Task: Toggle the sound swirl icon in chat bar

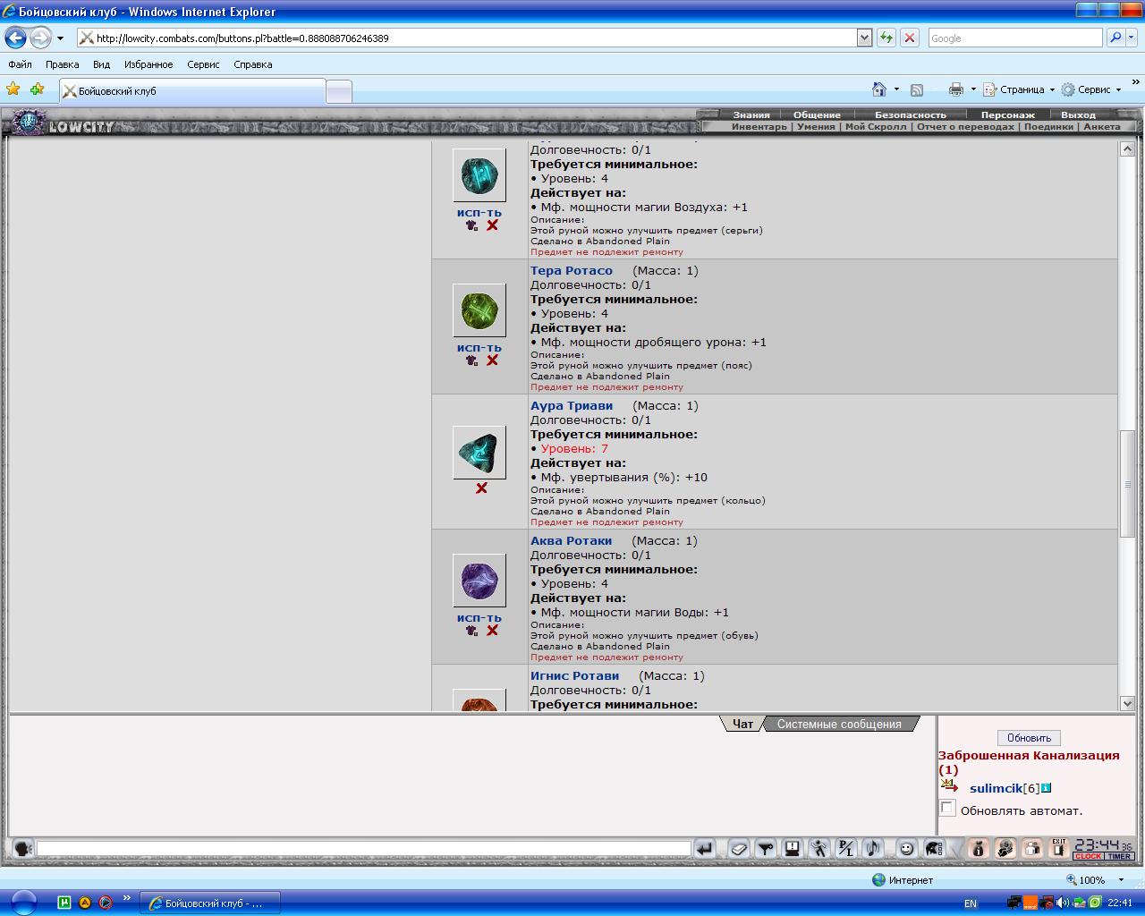Action: (x=873, y=848)
